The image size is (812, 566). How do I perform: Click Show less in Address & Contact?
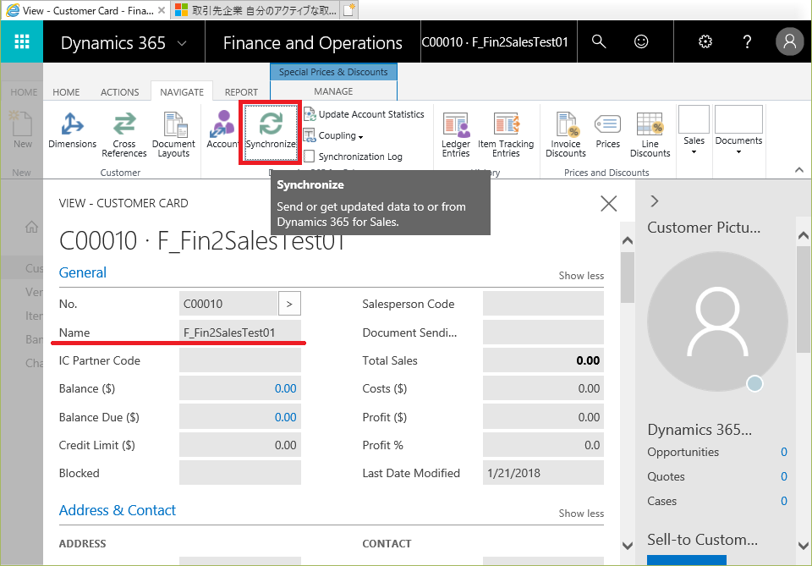pyautogui.click(x=581, y=514)
